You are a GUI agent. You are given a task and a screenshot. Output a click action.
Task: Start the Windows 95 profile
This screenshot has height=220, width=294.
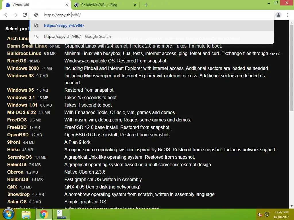coord(20,90)
